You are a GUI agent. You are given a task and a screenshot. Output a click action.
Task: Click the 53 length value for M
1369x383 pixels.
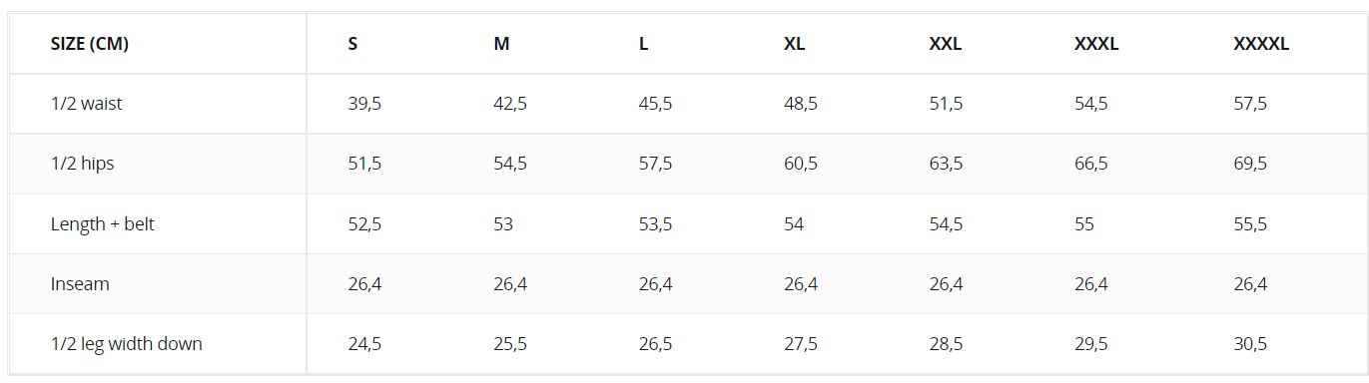(x=503, y=223)
